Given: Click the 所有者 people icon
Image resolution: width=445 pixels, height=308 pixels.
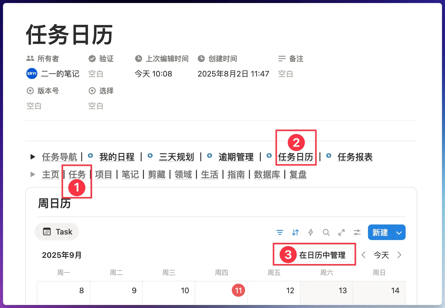Looking at the screenshot, I should click(x=30, y=58).
